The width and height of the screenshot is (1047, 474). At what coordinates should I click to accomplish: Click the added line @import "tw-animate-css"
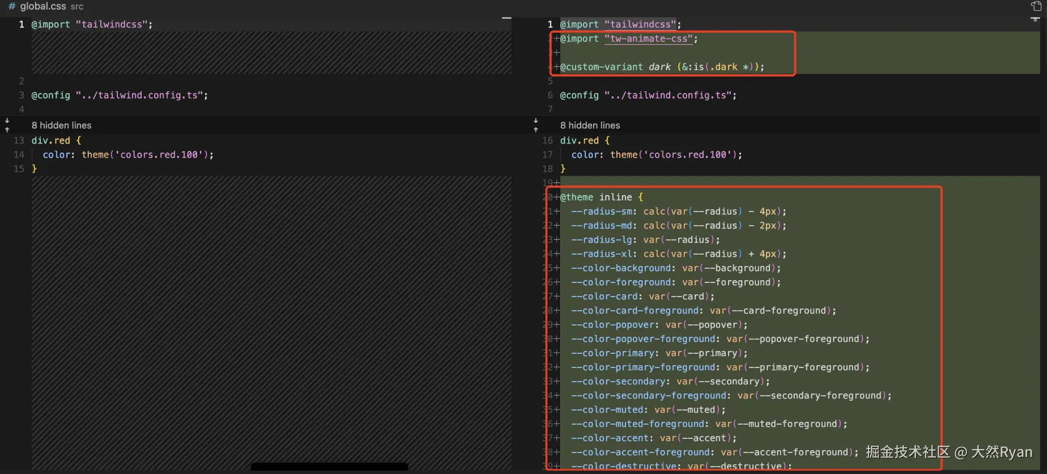point(629,39)
